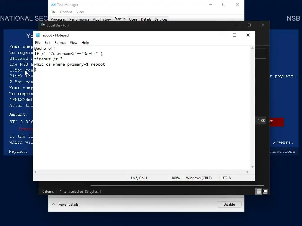
Task: Click UTF-8 encoding in status bar
Action: coord(226,178)
